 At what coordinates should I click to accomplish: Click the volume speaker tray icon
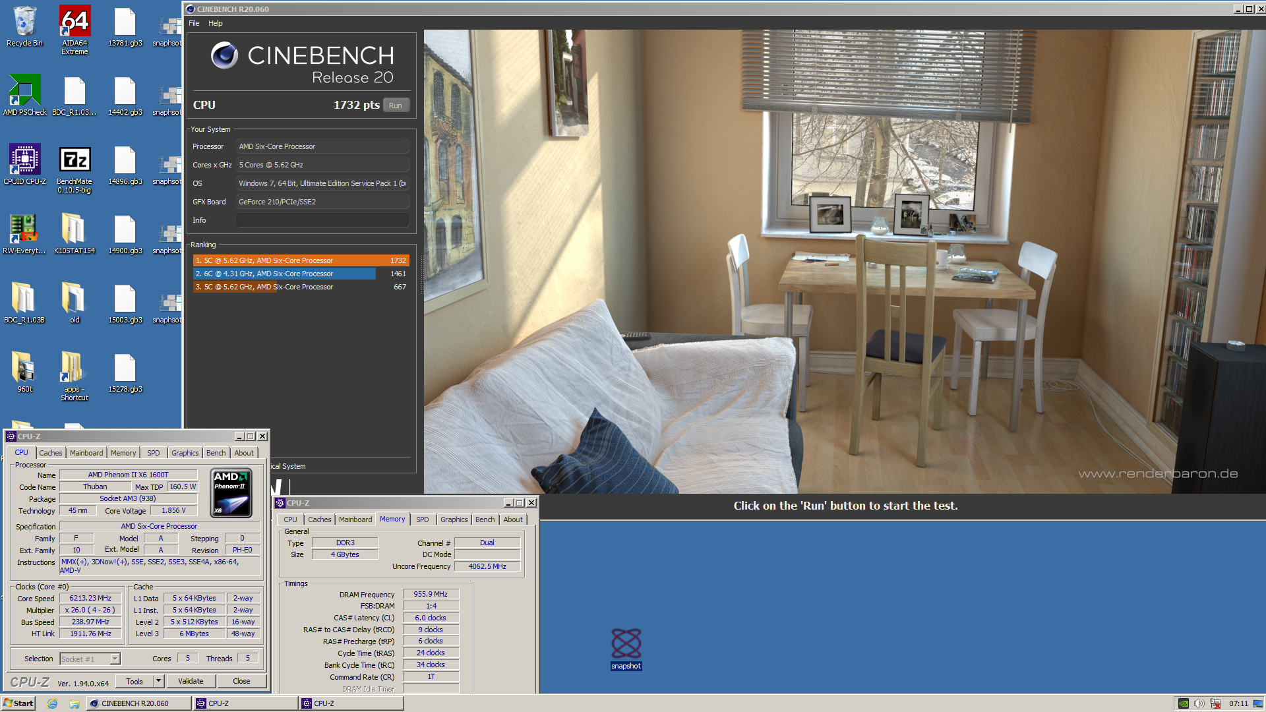[x=1199, y=703]
